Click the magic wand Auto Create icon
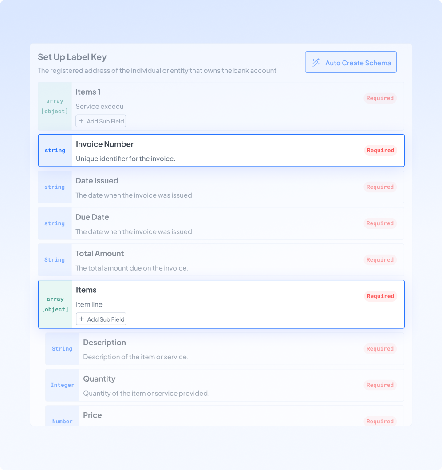442x470 pixels. tap(316, 63)
